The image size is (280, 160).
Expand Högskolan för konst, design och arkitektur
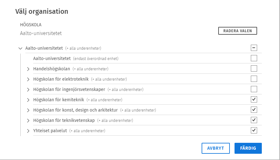click(28, 110)
